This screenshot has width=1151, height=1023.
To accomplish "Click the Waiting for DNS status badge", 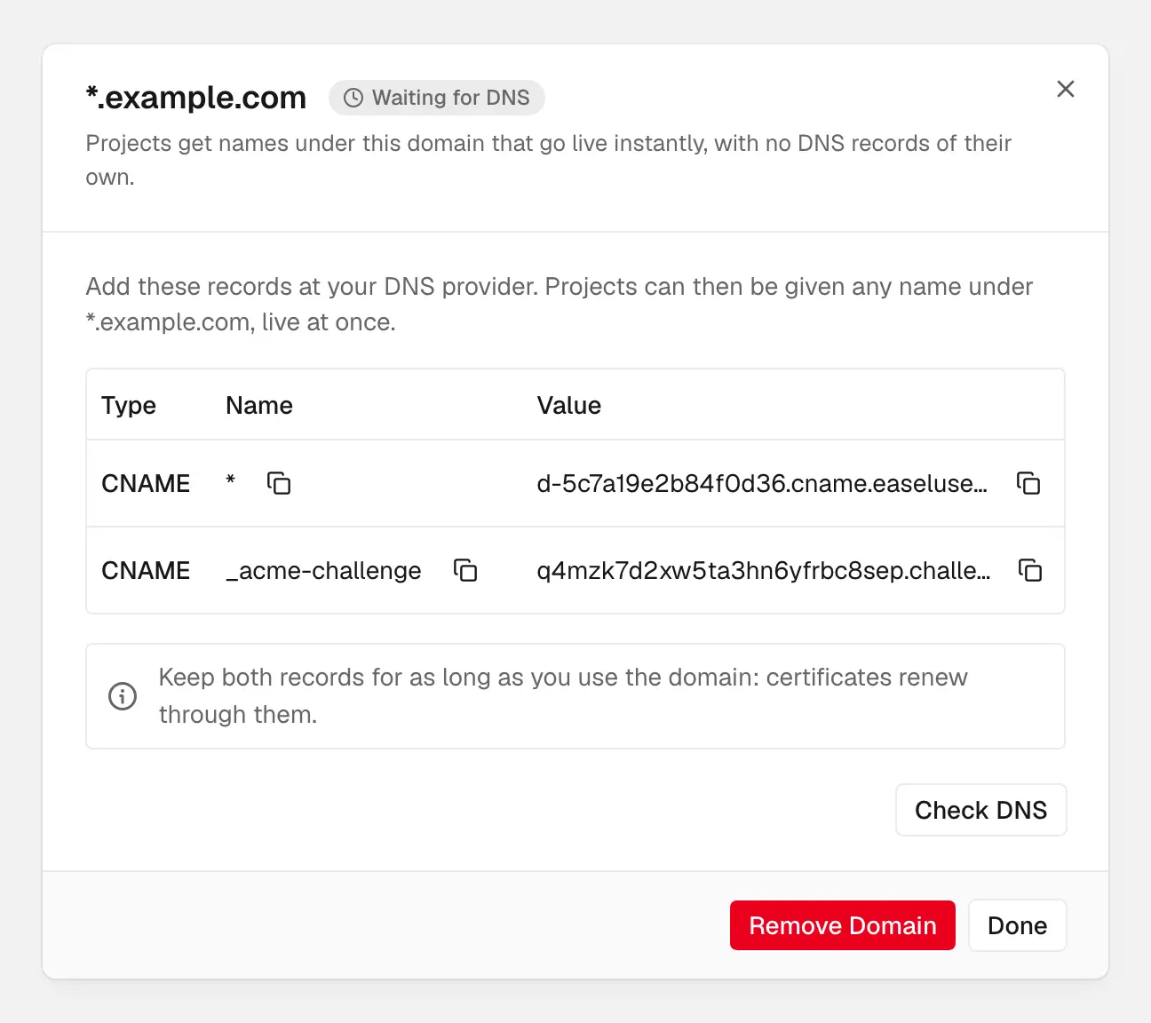I will point(437,98).
